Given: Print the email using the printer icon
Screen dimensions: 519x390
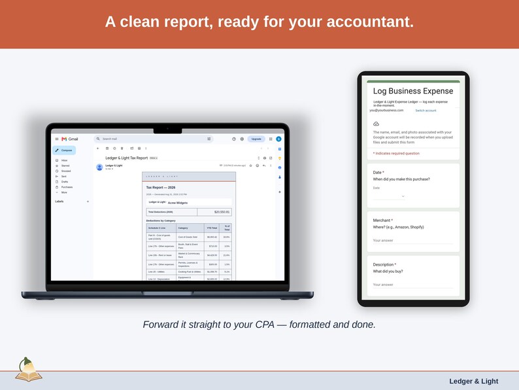Looking at the screenshot, I should [265, 158].
